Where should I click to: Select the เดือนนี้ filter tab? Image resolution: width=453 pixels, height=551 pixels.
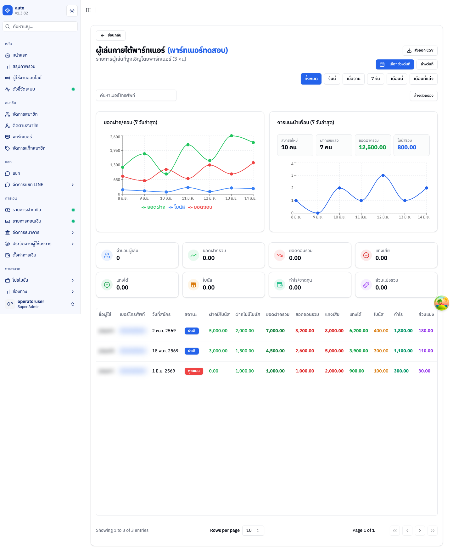point(397,79)
